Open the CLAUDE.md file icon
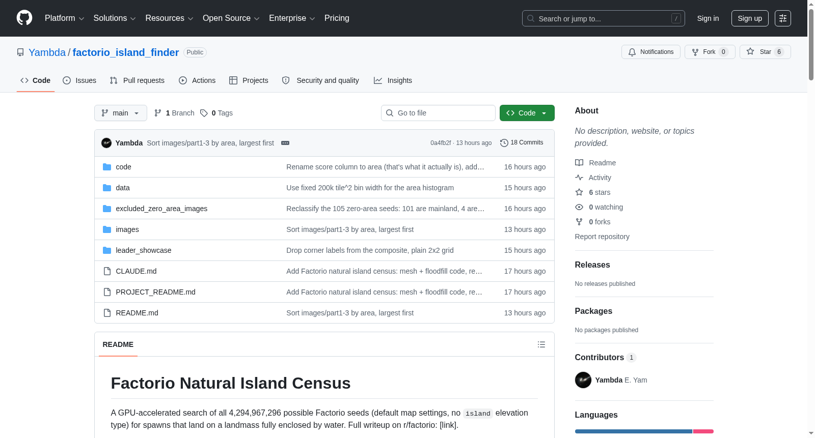 (x=107, y=271)
